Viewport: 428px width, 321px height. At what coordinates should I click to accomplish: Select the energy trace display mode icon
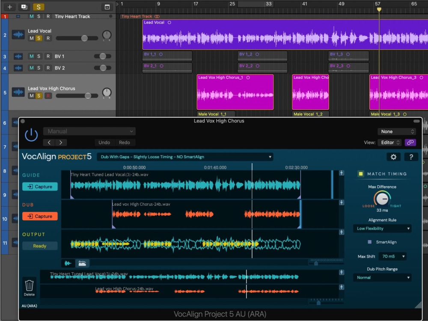82,263
